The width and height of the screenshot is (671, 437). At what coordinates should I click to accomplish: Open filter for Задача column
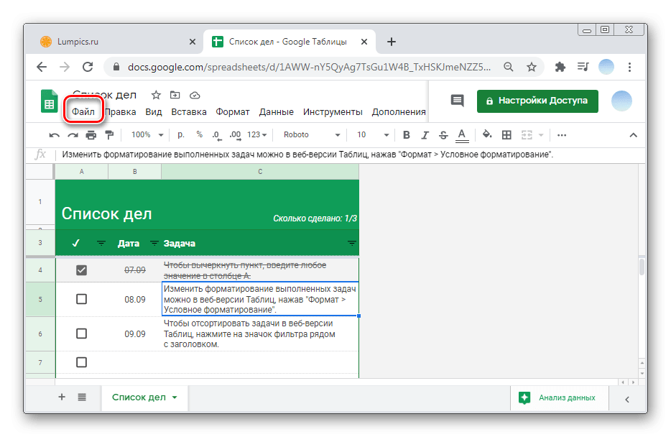tap(352, 243)
